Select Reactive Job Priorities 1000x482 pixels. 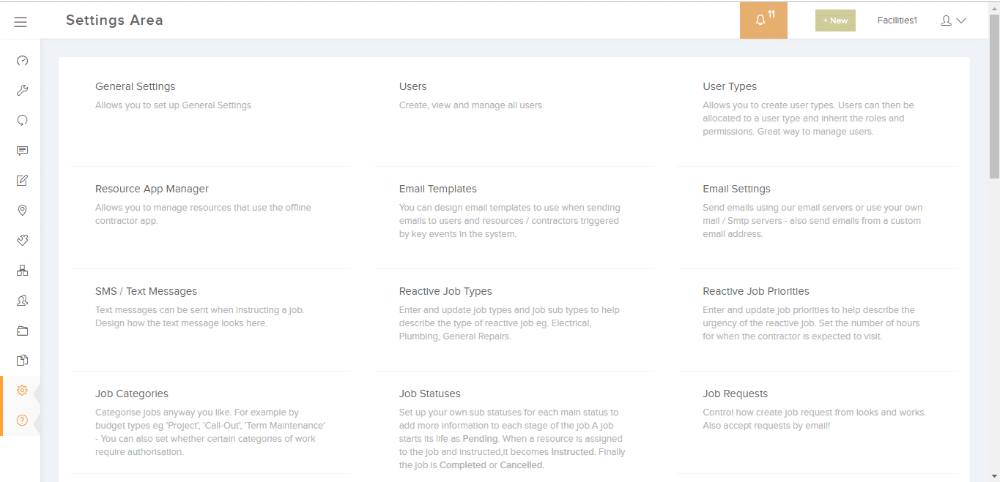click(x=755, y=291)
